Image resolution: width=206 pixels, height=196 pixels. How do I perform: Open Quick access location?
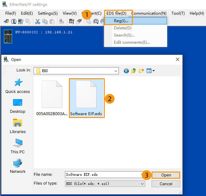(x=18, y=86)
